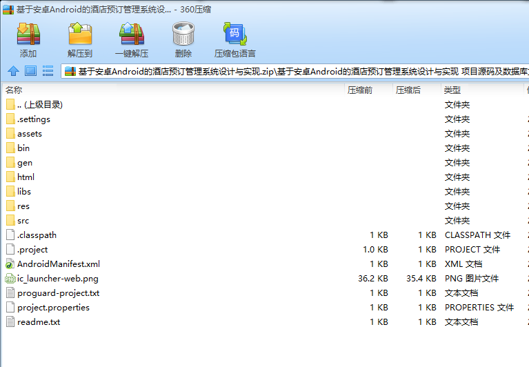Click the 一键解压 one-click extract icon
The height and width of the screenshot is (367, 529).
point(132,34)
